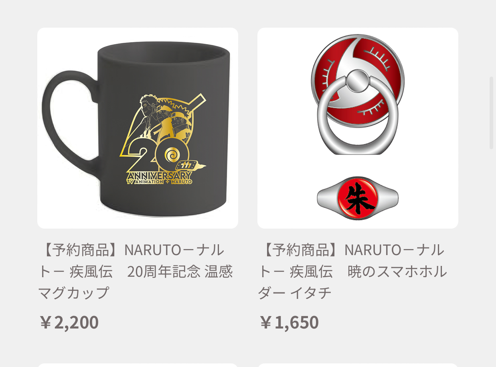Open the 暁のスマホホルダー イタチ product title

pyautogui.click(x=352, y=272)
